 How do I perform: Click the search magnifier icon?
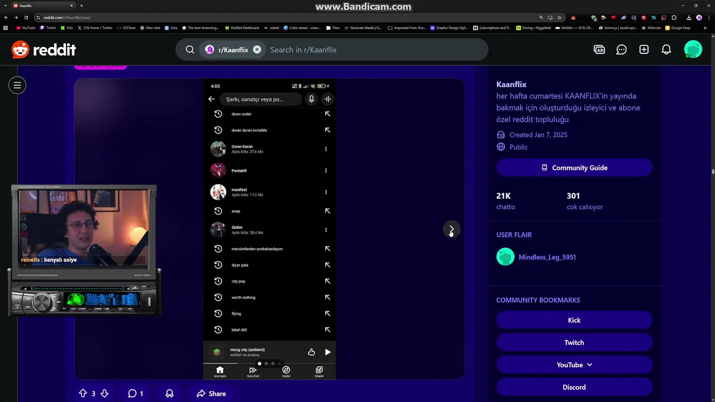[x=190, y=50]
